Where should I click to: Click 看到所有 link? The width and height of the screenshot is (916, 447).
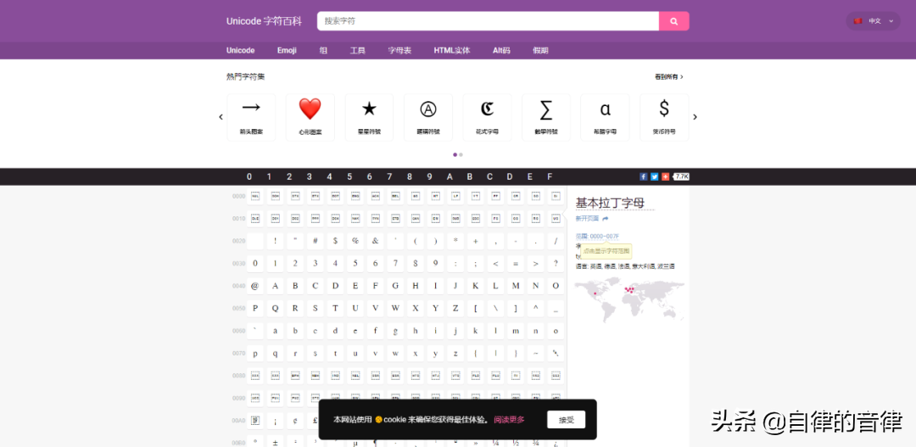tap(669, 76)
